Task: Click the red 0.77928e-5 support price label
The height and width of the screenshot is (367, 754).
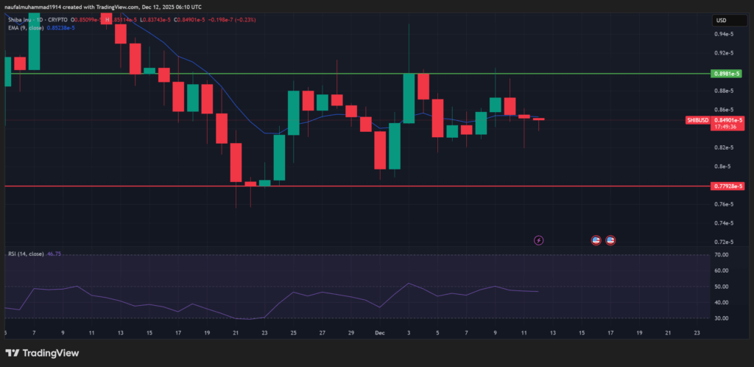Action: tap(727, 186)
